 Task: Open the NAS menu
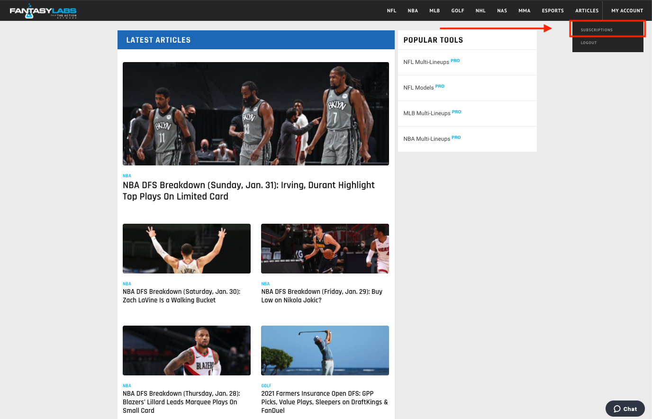click(x=502, y=10)
